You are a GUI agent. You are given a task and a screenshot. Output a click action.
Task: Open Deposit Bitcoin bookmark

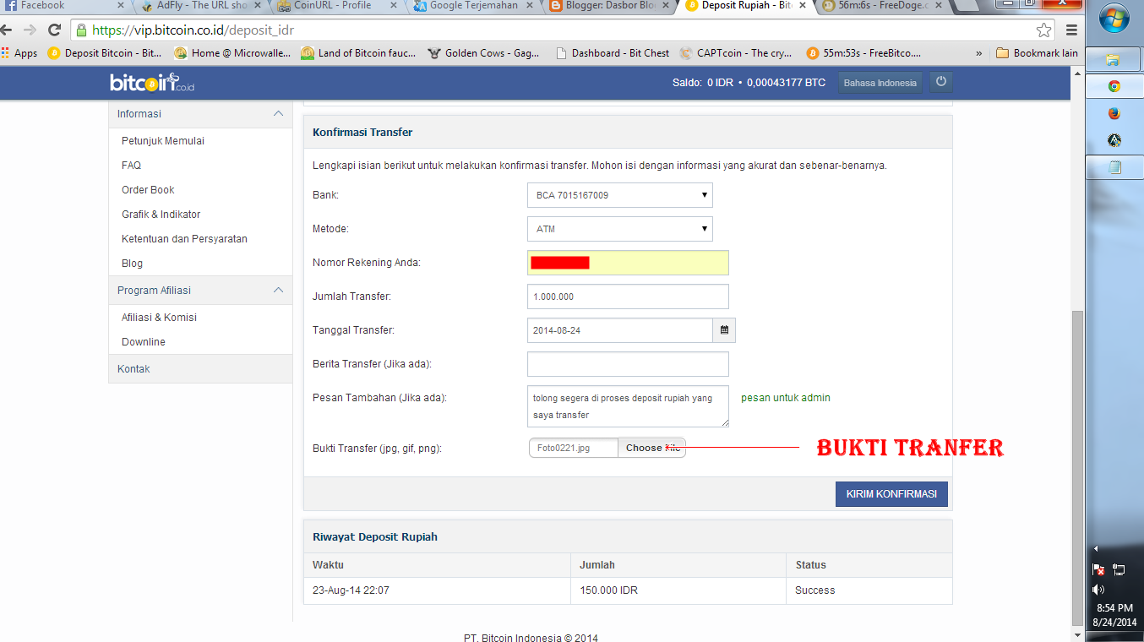click(x=106, y=53)
